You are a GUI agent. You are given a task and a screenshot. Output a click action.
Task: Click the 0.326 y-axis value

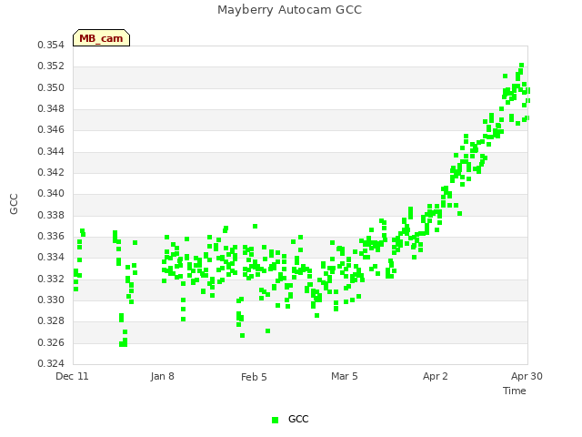pyautogui.click(x=51, y=342)
